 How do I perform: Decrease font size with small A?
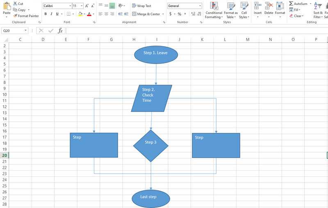tap(93, 6)
